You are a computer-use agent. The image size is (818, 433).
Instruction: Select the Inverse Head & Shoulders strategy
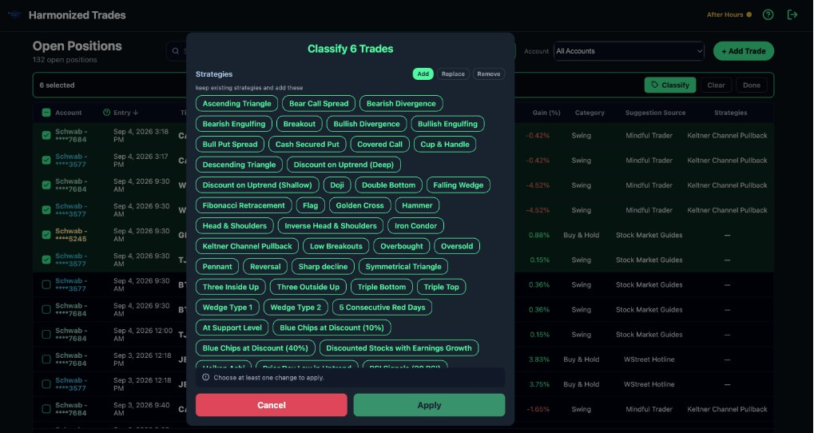tap(330, 225)
